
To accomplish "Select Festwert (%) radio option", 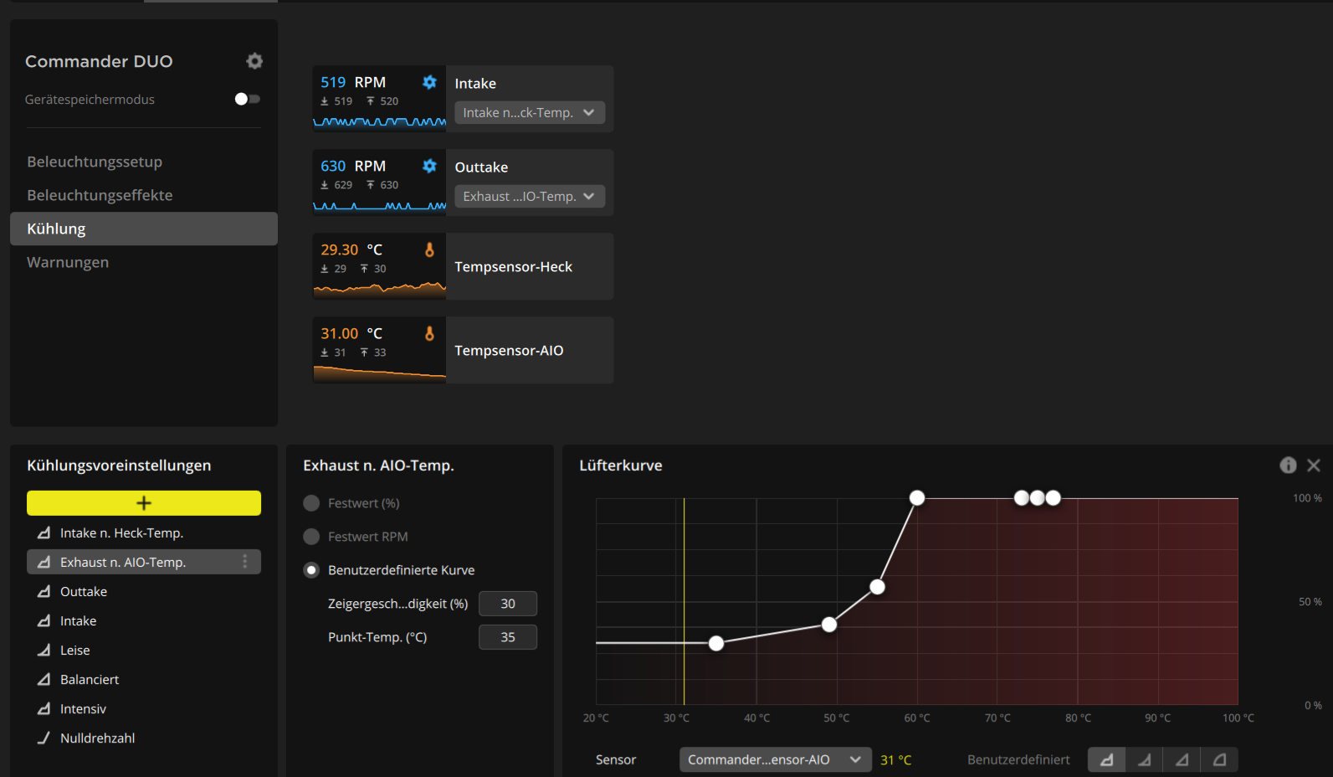I will (311, 503).
